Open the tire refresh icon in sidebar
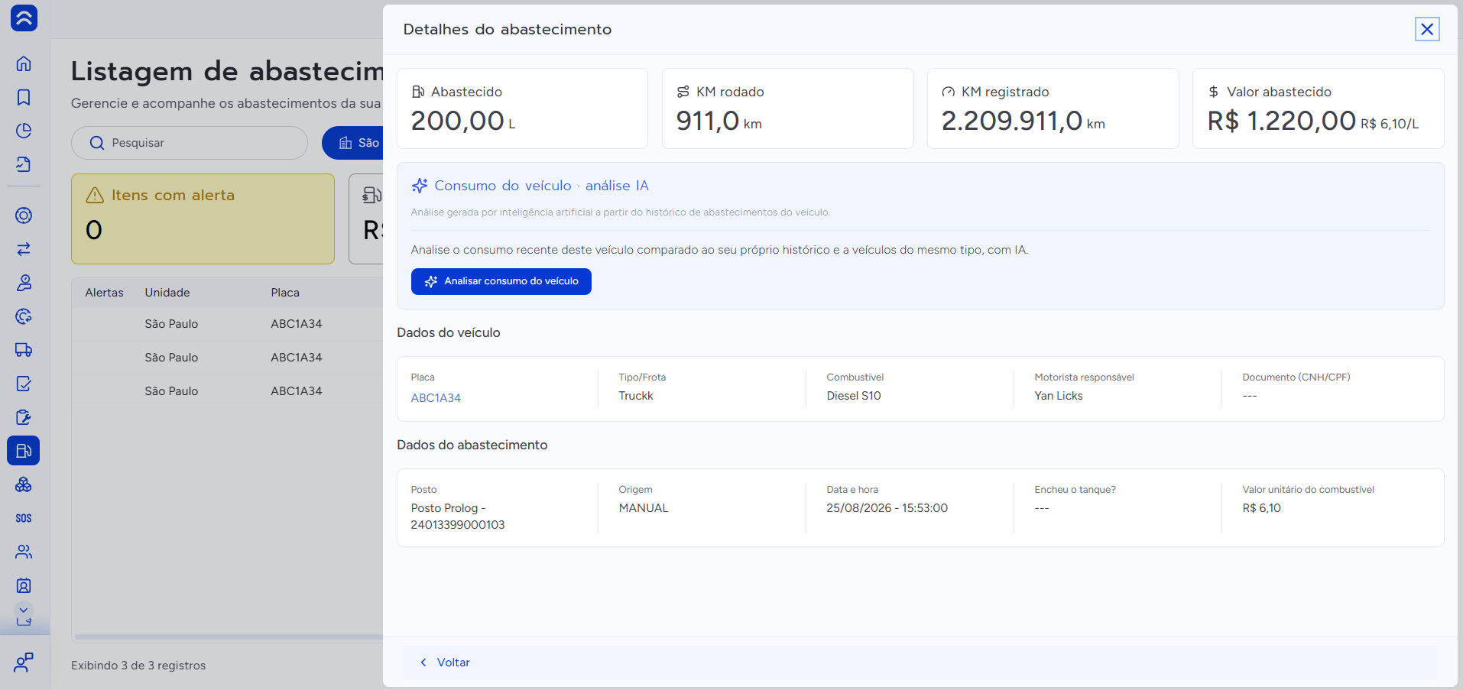The width and height of the screenshot is (1463, 690). tap(24, 316)
